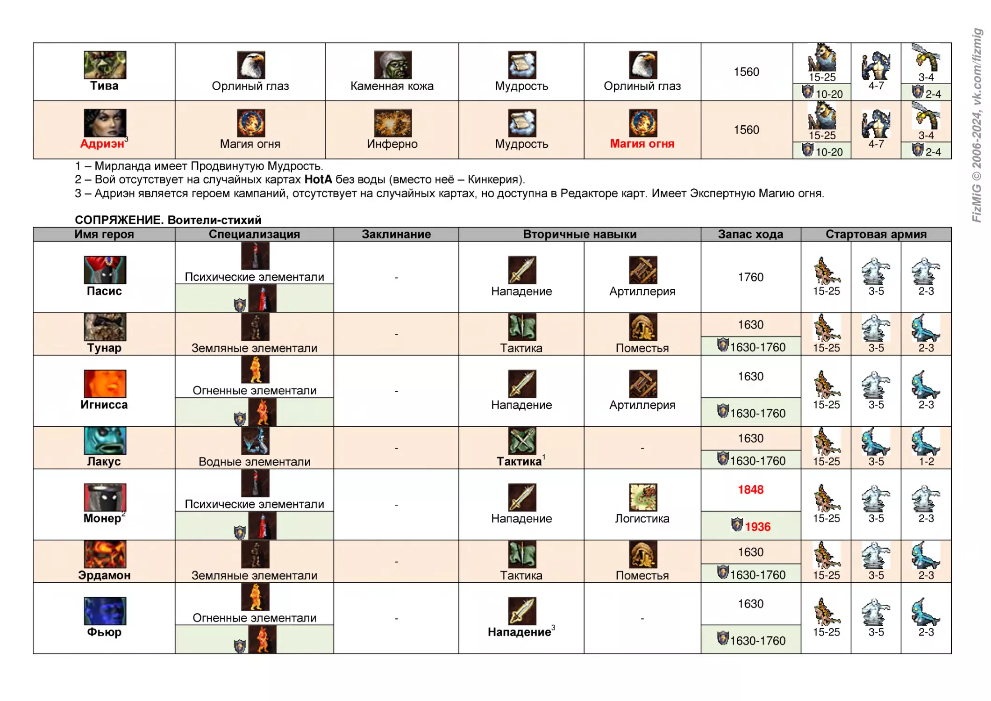Click 10-20 army count in Адриэн row
Viewport: 991px width, 701px height.
coord(829,152)
